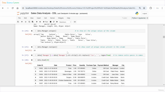
Task: Save notebook with the save icon
Action: point(18,22)
